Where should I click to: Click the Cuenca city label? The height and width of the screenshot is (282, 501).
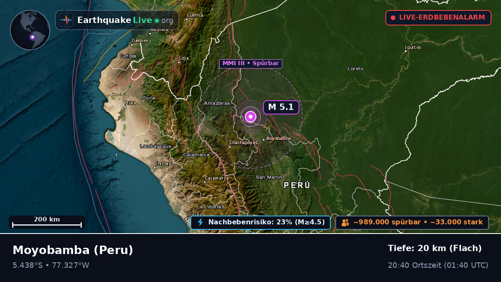195,15
